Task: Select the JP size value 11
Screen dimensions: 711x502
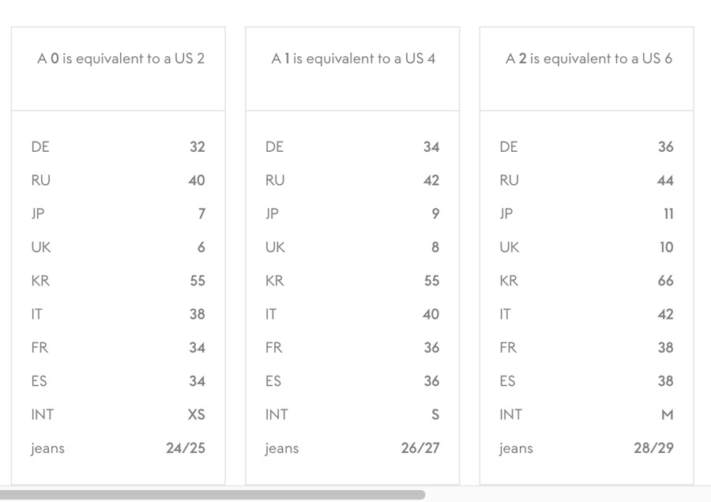Action: 669,214
